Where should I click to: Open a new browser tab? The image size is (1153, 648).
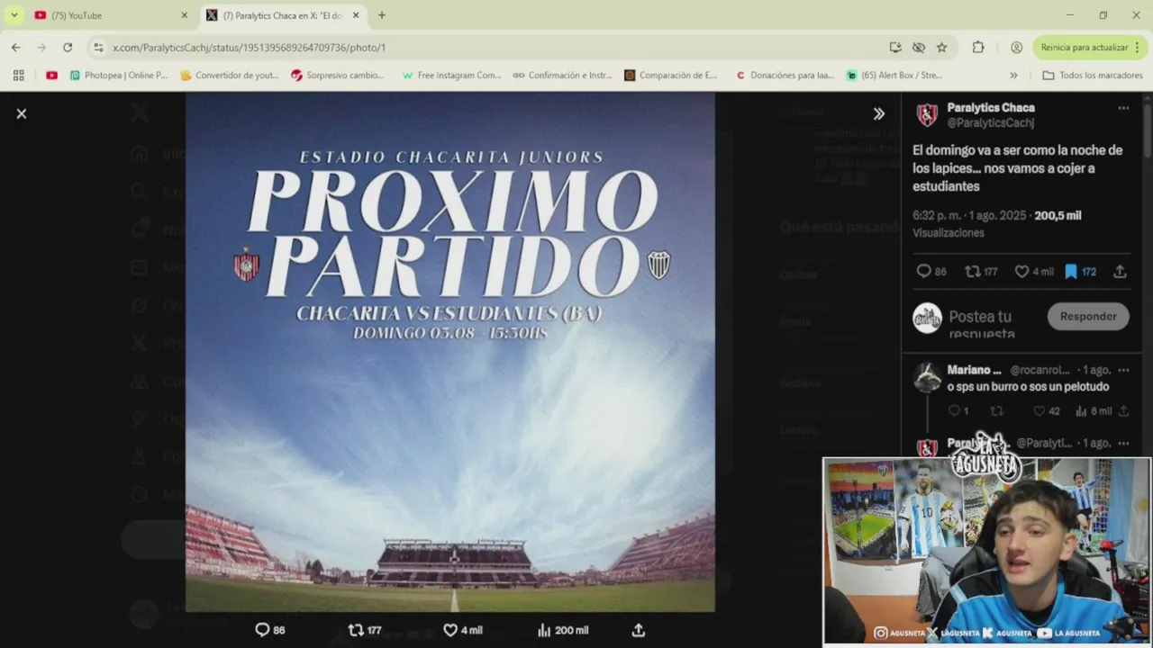coord(382,15)
